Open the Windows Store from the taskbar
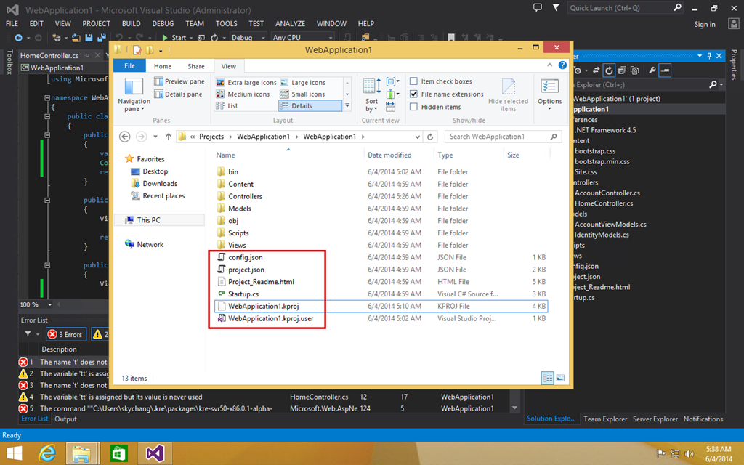Viewport: 744px width, 465px height. click(x=118, y=453)
